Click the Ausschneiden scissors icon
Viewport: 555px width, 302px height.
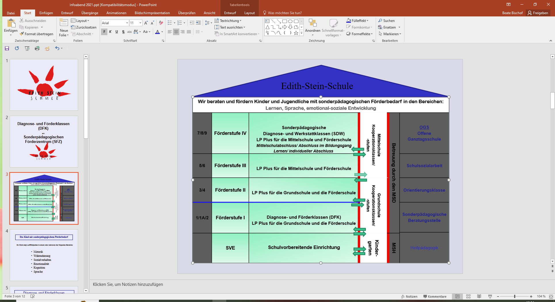point(22,21)
